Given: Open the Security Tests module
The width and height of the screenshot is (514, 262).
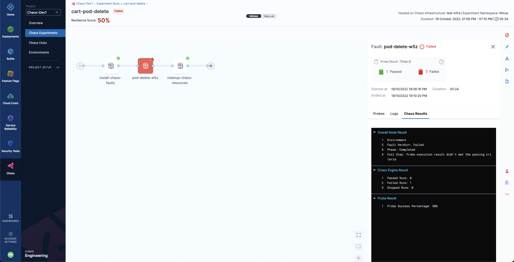Looking at the screenshot, I should 10,146.
